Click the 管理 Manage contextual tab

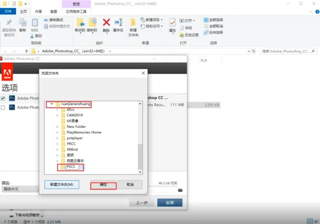click(x=76, y=4)
